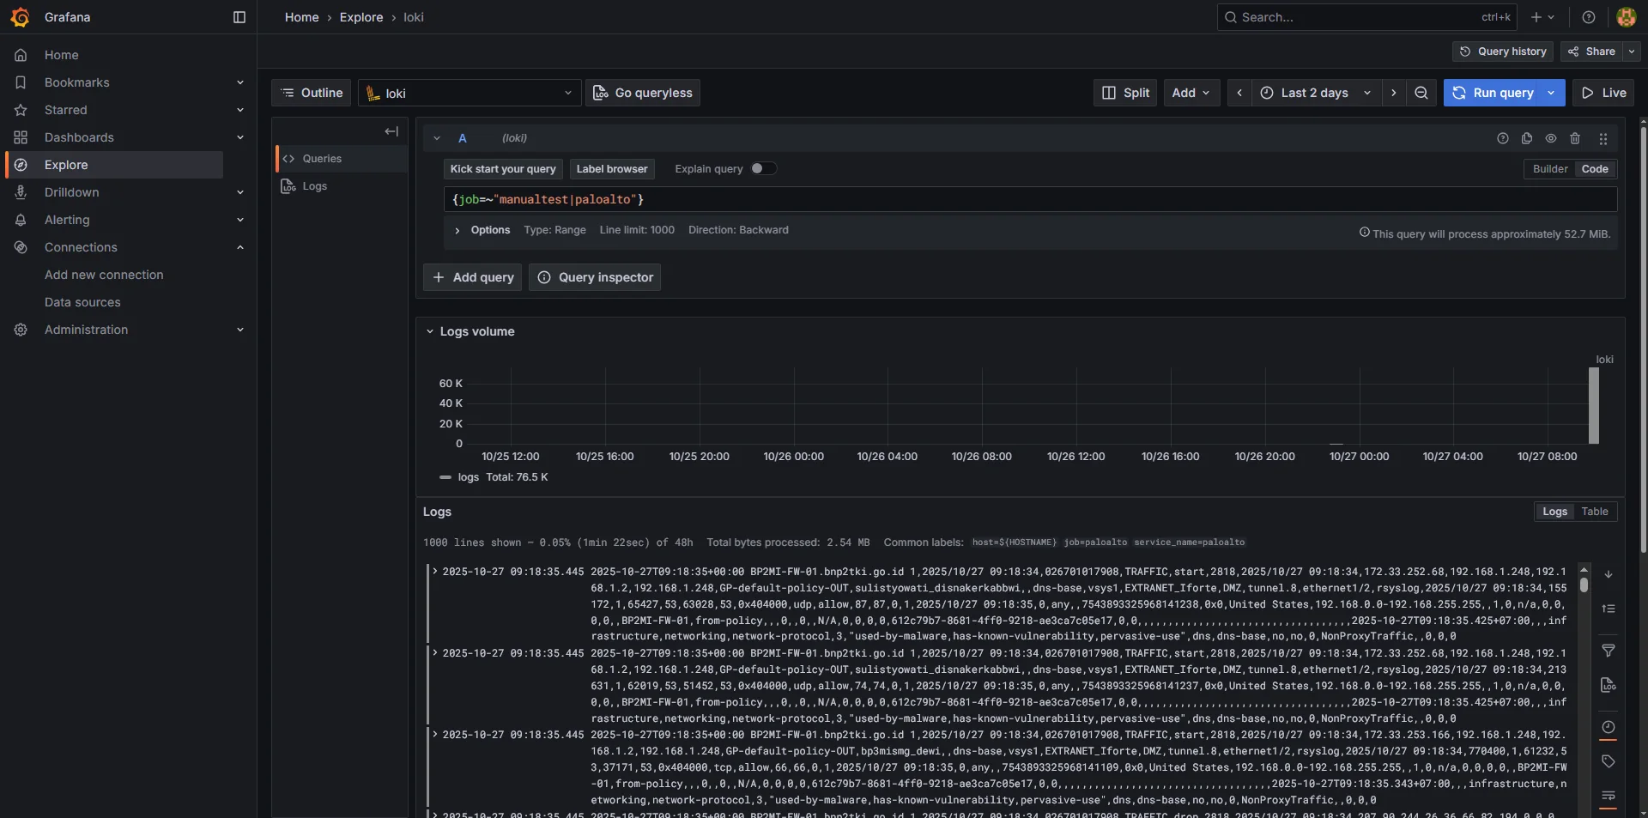Expand the first log line
Viewport: 1648px width, 818px height.
435,571
